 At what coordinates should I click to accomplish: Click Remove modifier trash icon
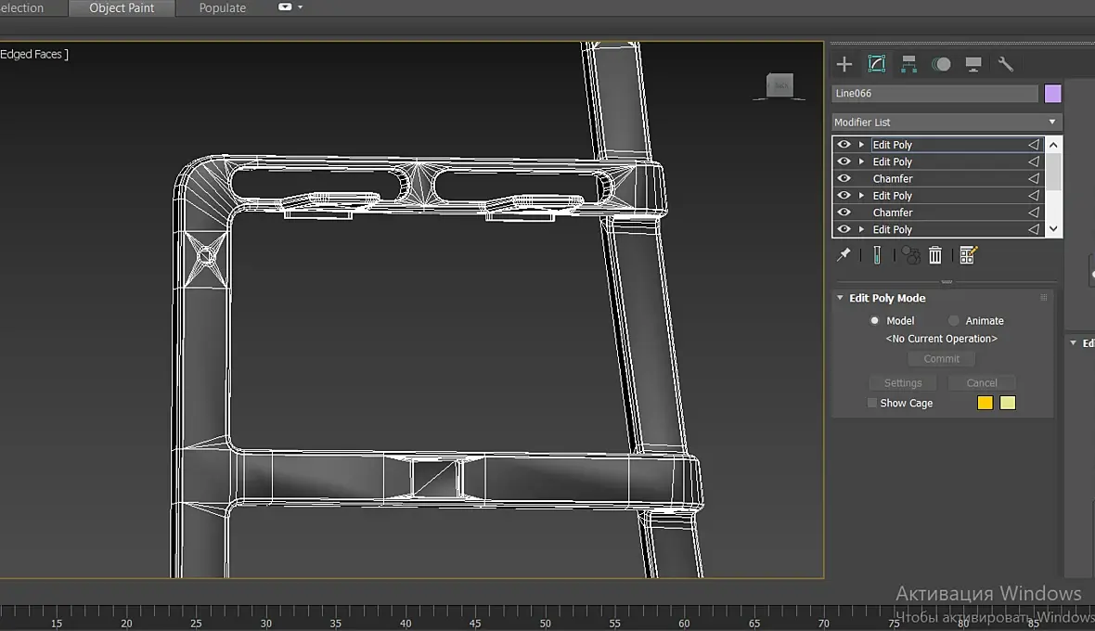[935, 255]
